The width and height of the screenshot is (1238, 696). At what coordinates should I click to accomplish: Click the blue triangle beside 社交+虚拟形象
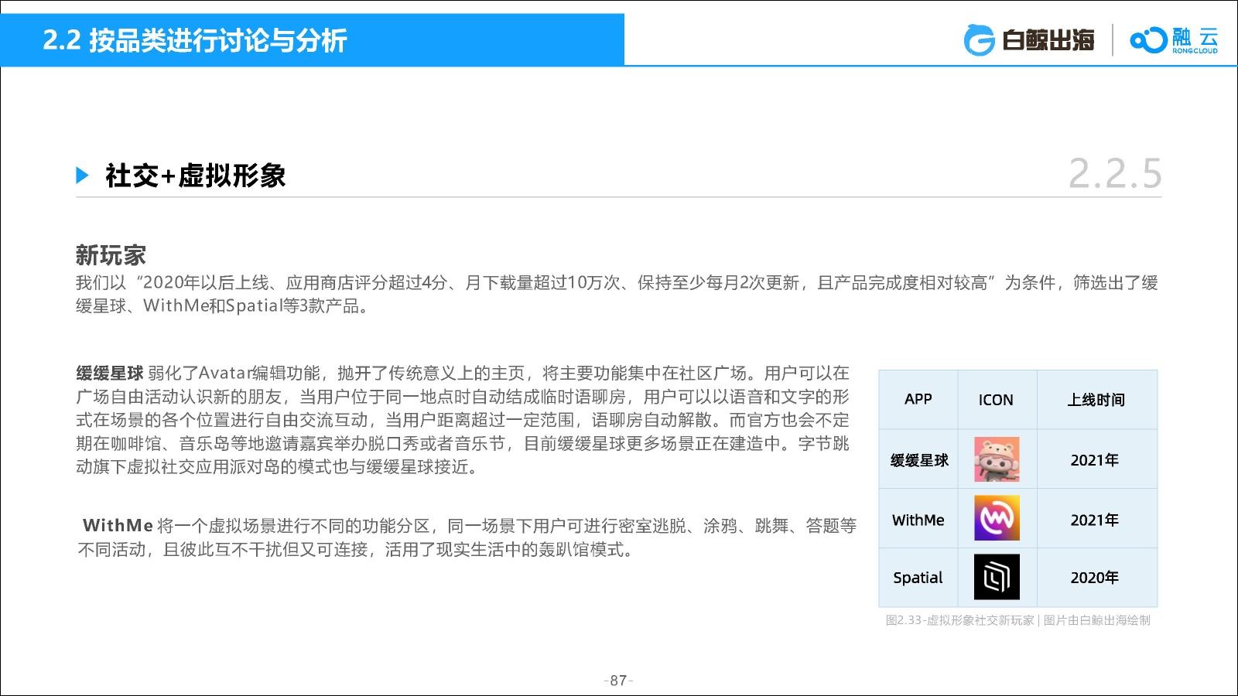point(83,176)
